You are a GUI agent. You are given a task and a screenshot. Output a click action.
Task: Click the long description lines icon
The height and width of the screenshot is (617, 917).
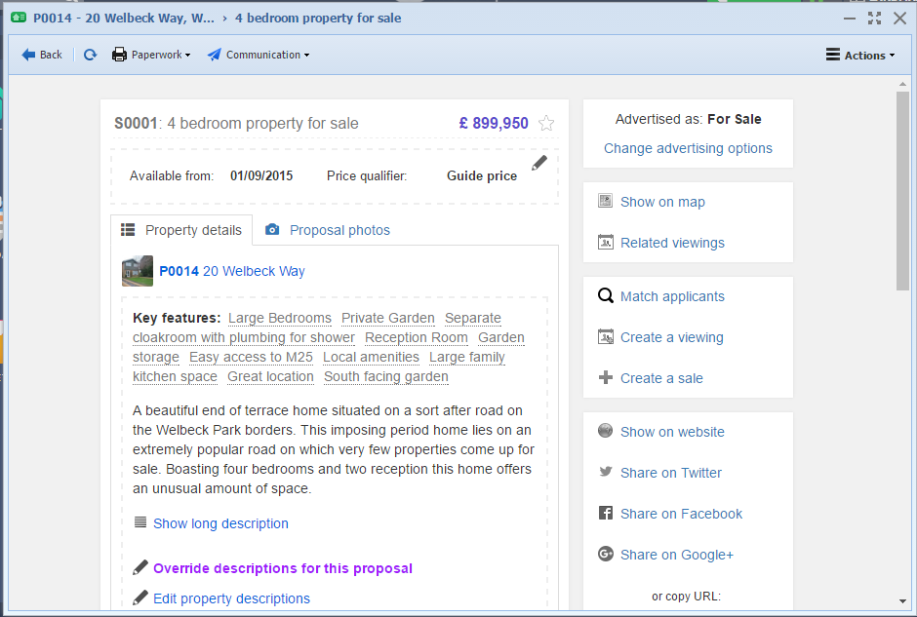(140, 522)
